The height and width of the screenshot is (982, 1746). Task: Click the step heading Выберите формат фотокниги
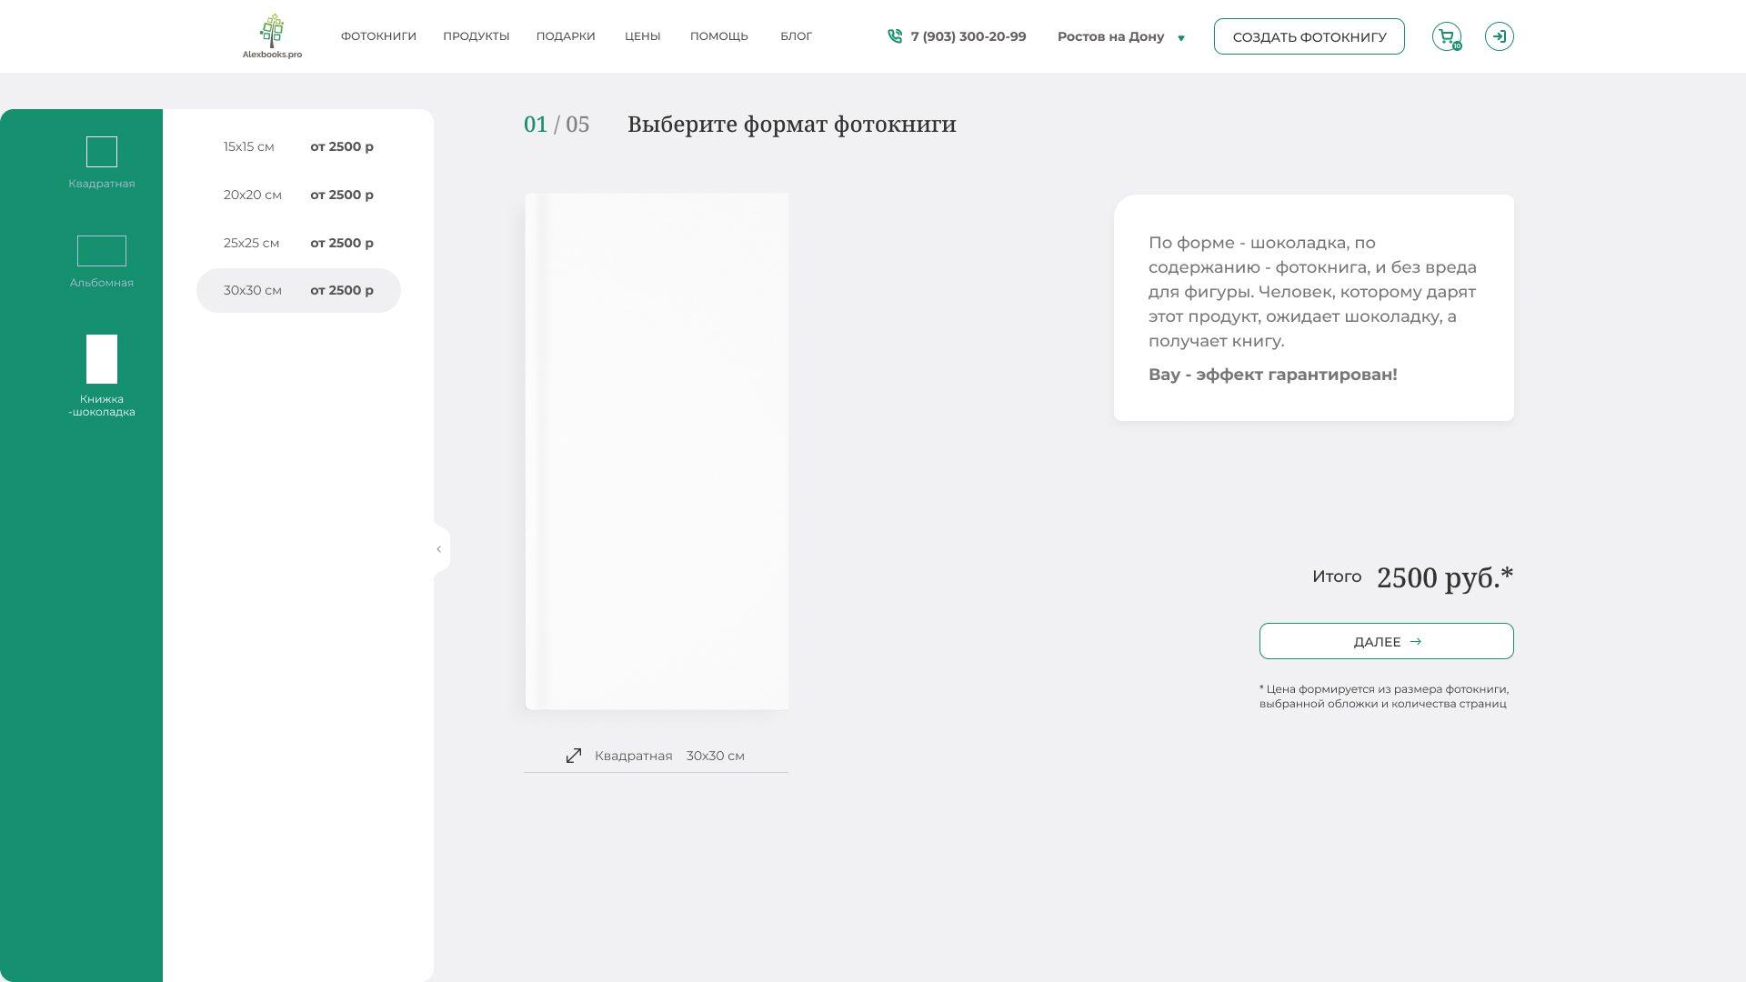792,124
